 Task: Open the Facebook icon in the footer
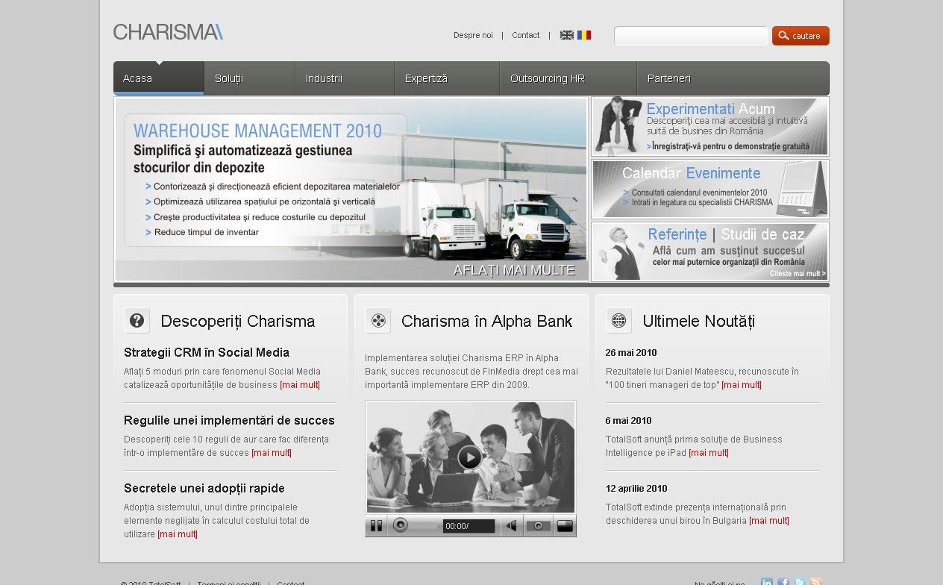tap(783, 582)
